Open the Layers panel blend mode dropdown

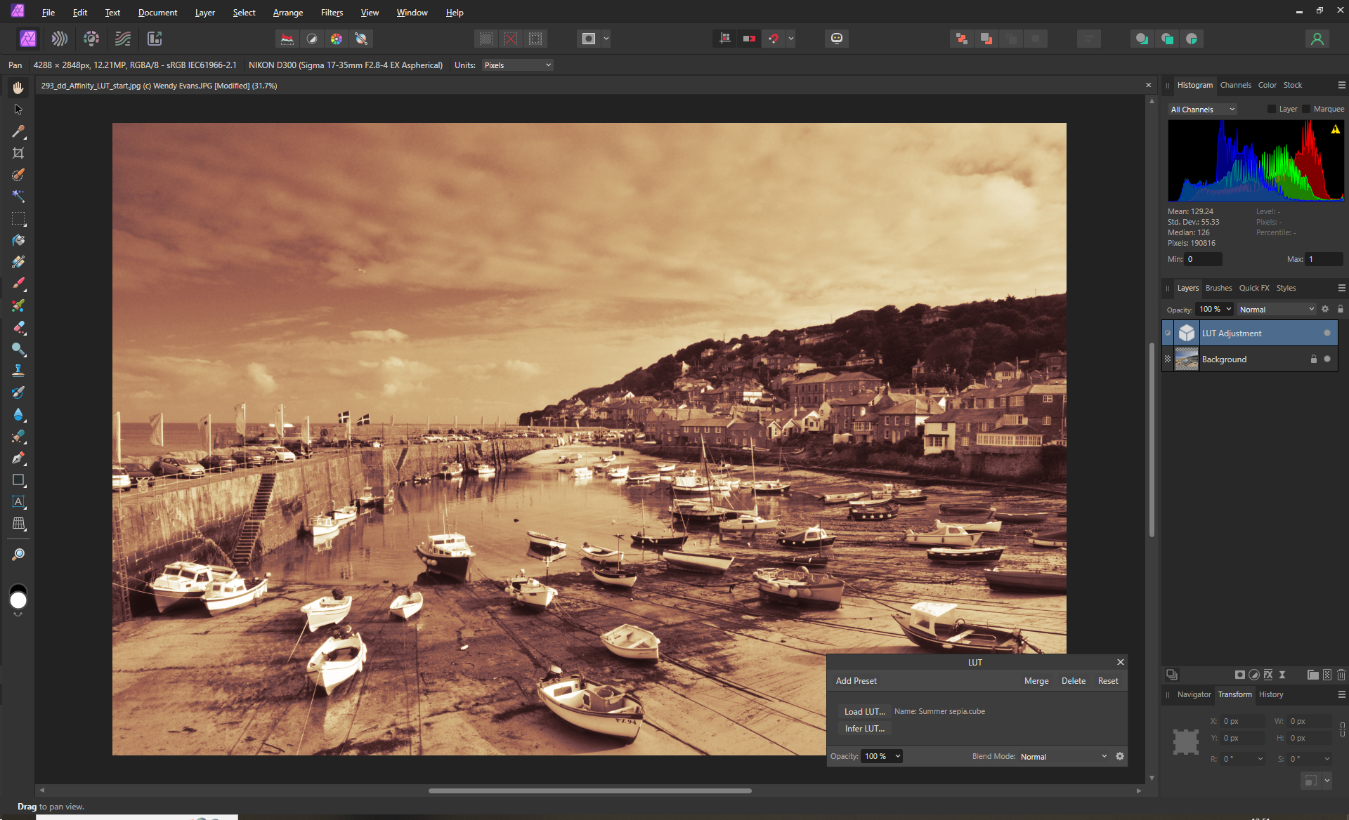coord(1277,309)
